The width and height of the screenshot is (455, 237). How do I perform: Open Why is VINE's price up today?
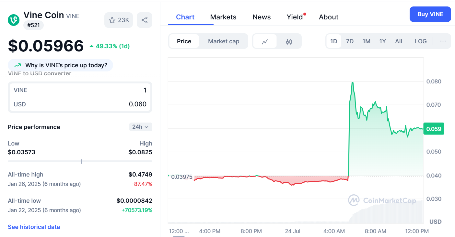click(60, 65)
